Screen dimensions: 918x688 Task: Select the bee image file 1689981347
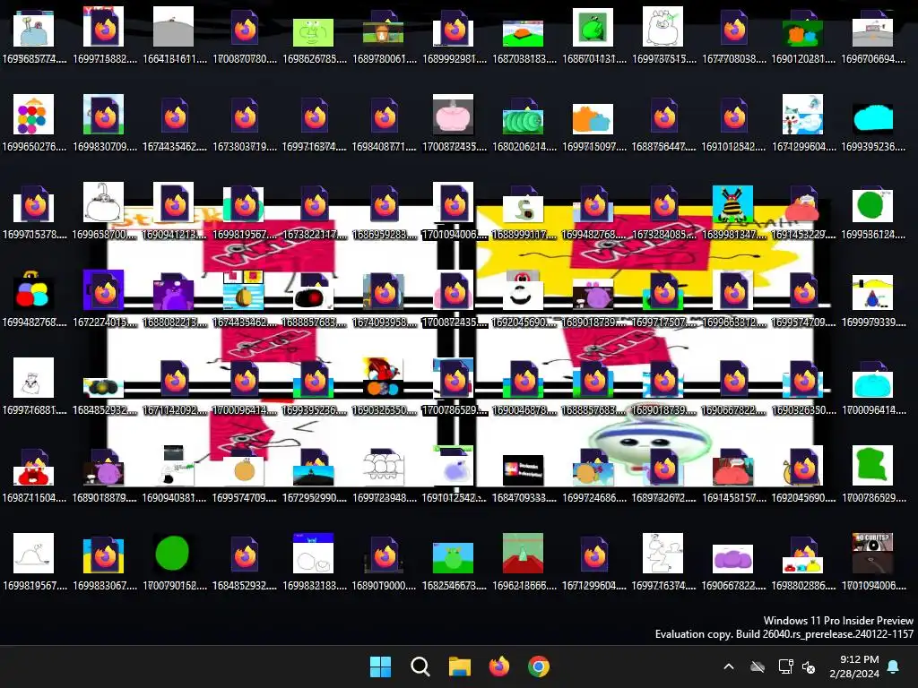point(733,211)
